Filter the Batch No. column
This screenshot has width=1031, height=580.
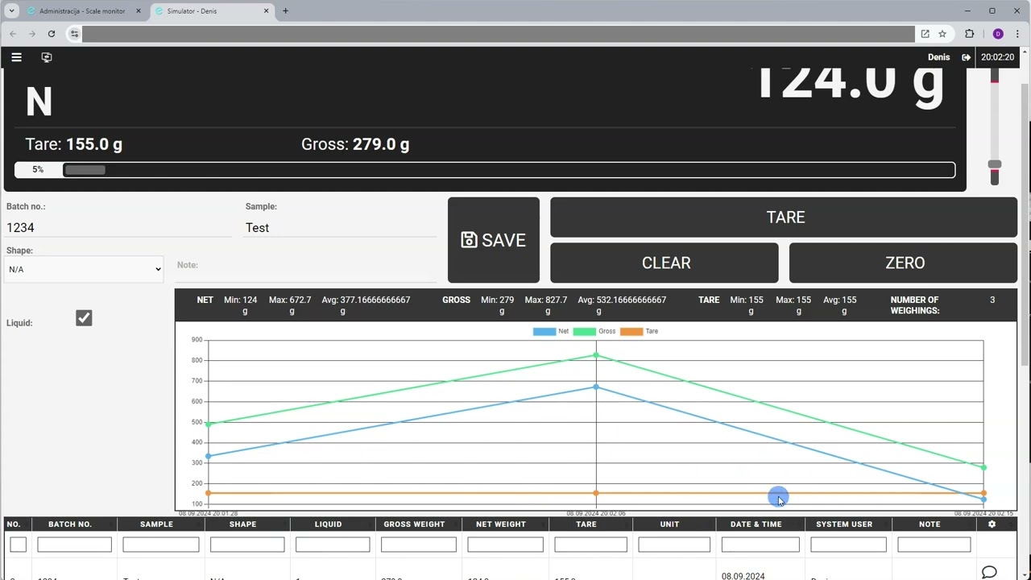coord(74,545)
